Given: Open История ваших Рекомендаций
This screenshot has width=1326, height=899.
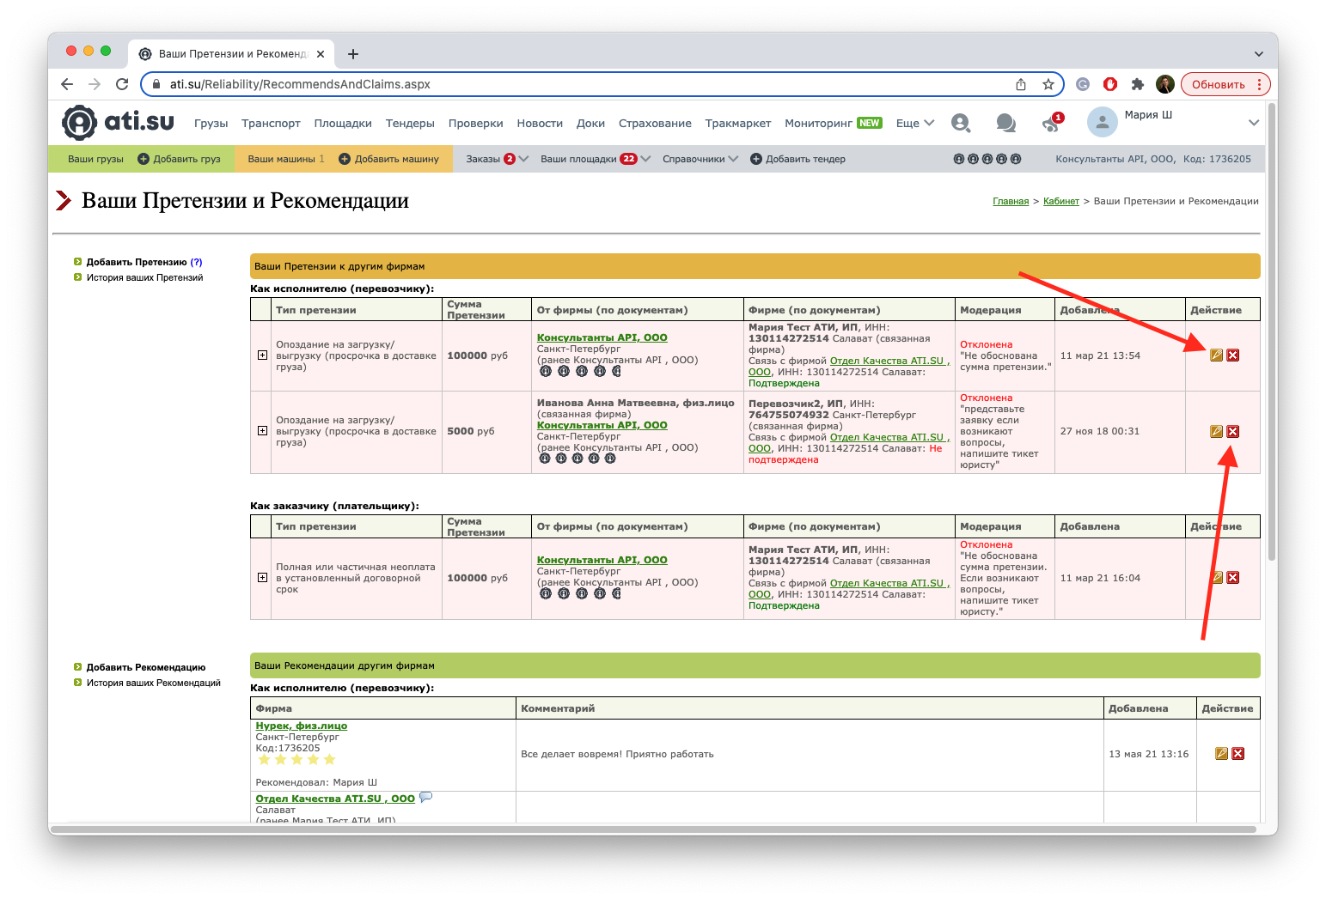Looking at the screenshot, I should point(154,683).
